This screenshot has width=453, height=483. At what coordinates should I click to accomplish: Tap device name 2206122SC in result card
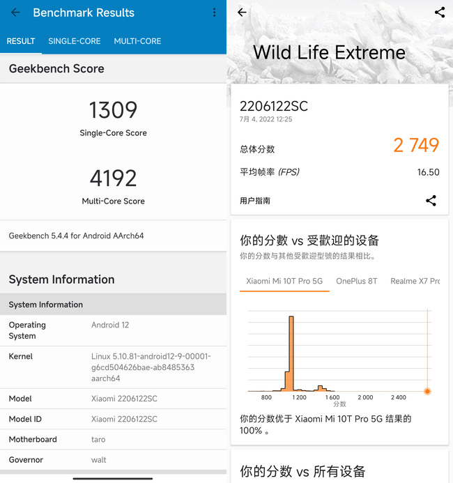pos(274,106)
